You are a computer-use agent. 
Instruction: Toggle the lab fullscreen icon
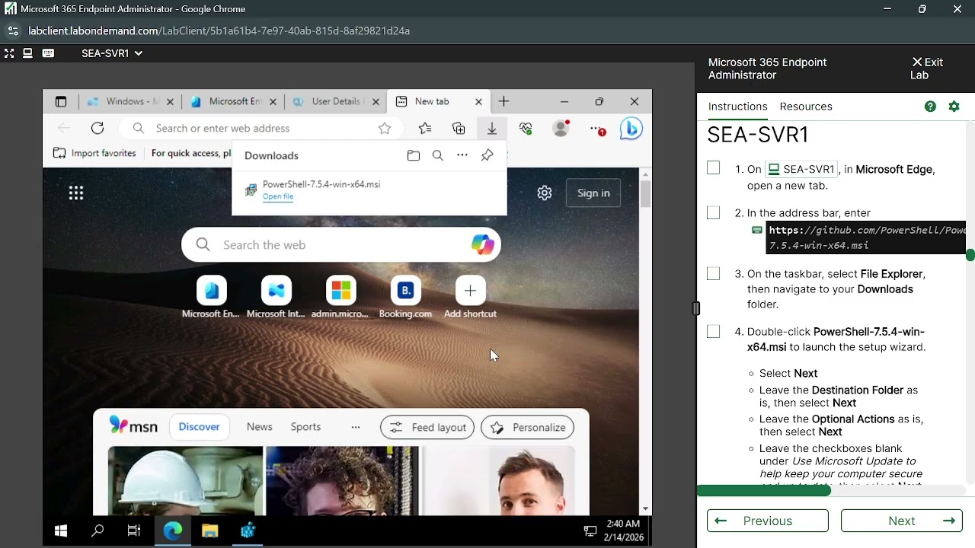pyautogui.click(x=9, y=53)
